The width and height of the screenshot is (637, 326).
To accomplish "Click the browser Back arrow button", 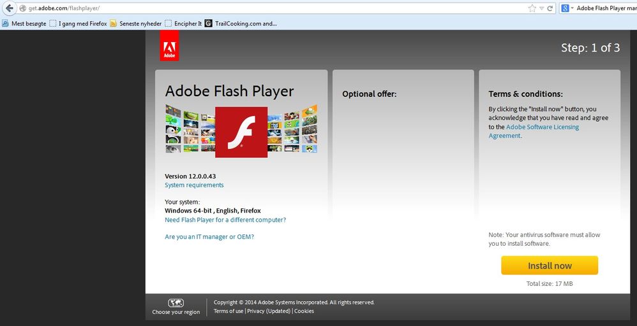I will tap(8, 8).
